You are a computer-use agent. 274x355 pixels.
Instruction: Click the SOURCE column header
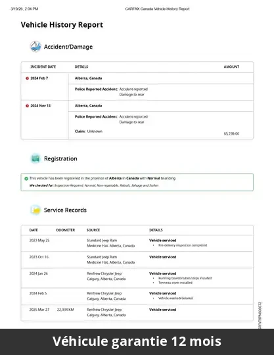[x=93, y=230]
